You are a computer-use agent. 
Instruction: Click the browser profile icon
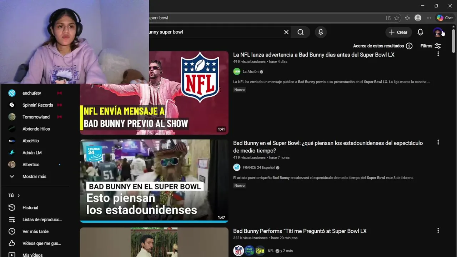418,18
